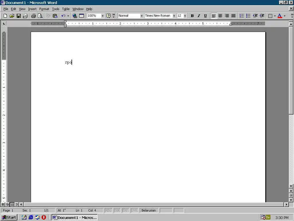This screenshot has width=294, height=221.
Task: Click vertical scrollbar down arrow
Action: coord(291,186)
